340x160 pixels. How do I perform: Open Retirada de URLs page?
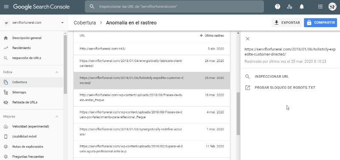pyautogui.click(x=25, y=102)
